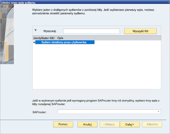Close the Utwórz nowy wpis systemu dialog

click(168, 2)
